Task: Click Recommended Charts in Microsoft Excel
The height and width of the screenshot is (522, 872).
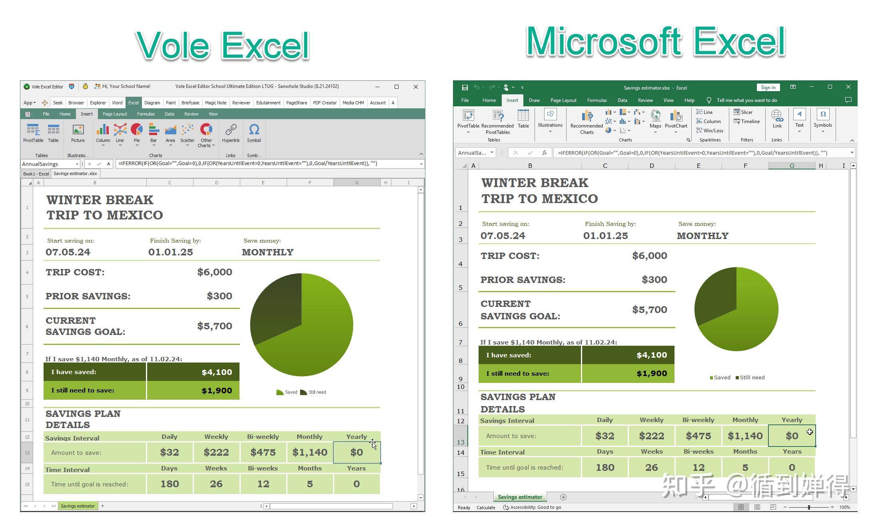Action: click(587, 122)
